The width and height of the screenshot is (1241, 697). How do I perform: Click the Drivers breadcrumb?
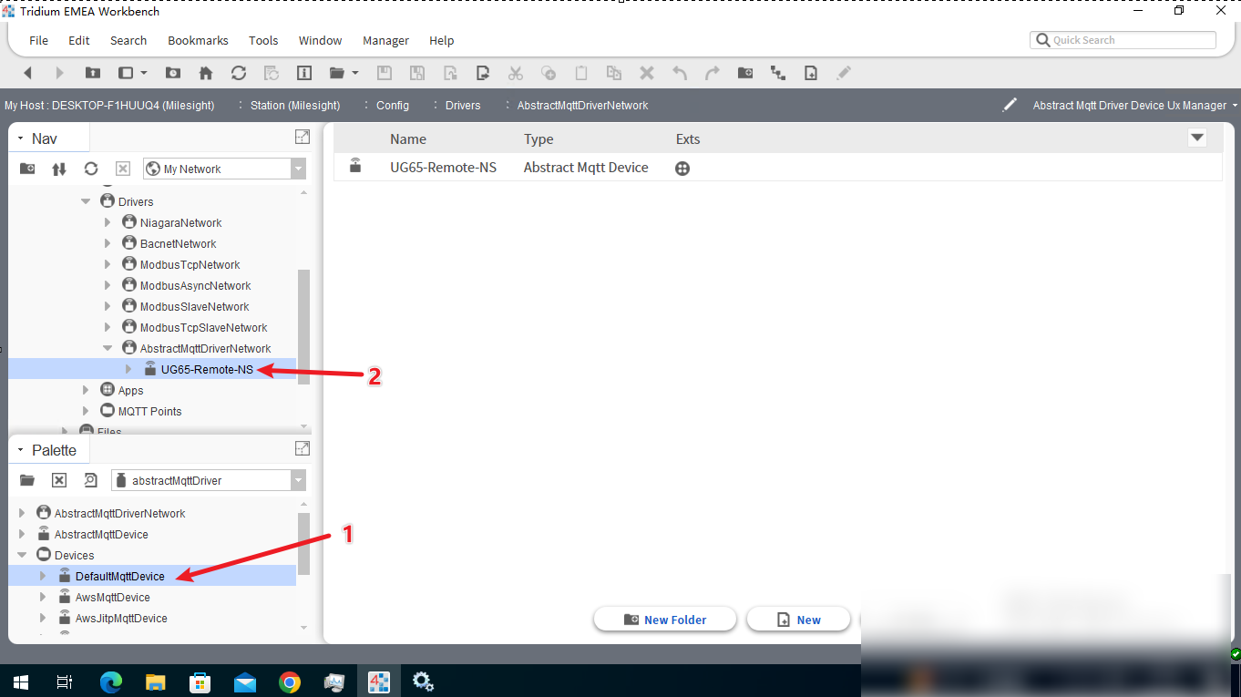coord(463,106)
